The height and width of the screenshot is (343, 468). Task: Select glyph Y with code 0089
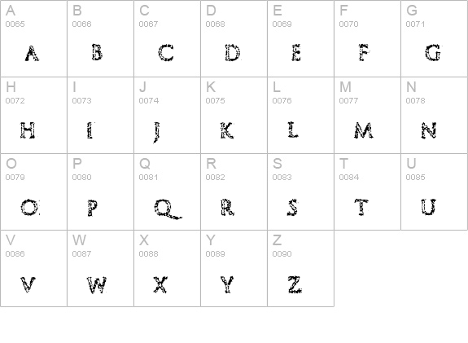[x=227, y=284]
